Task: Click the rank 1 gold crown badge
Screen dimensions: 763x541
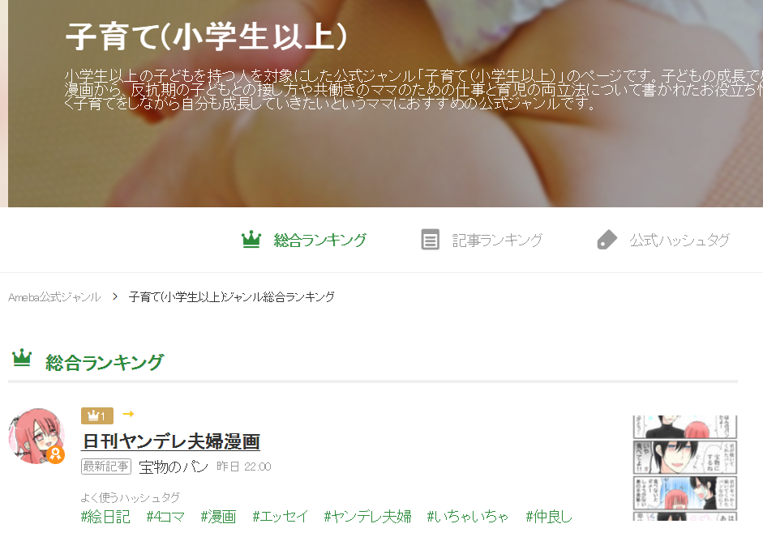Action: (96, 415)
